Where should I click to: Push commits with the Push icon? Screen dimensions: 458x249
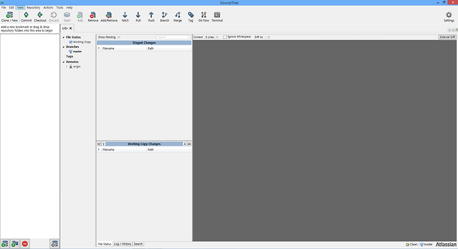pos(151,17)
